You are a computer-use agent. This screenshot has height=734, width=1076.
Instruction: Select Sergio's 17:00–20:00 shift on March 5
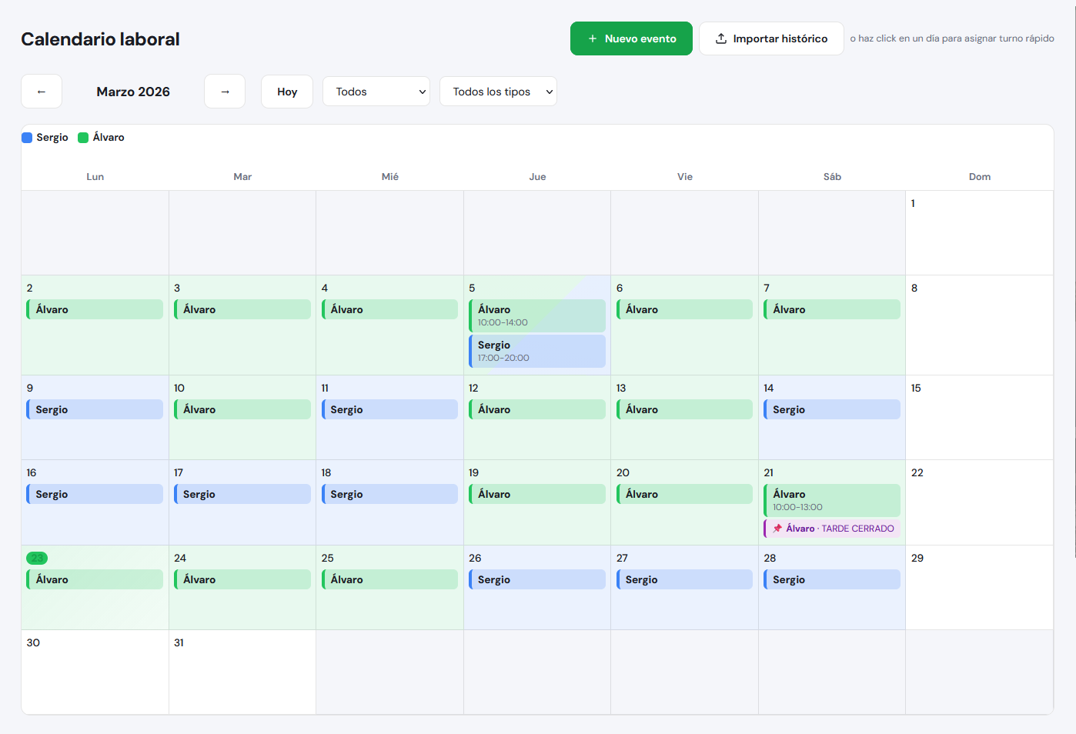click(536, 351)
